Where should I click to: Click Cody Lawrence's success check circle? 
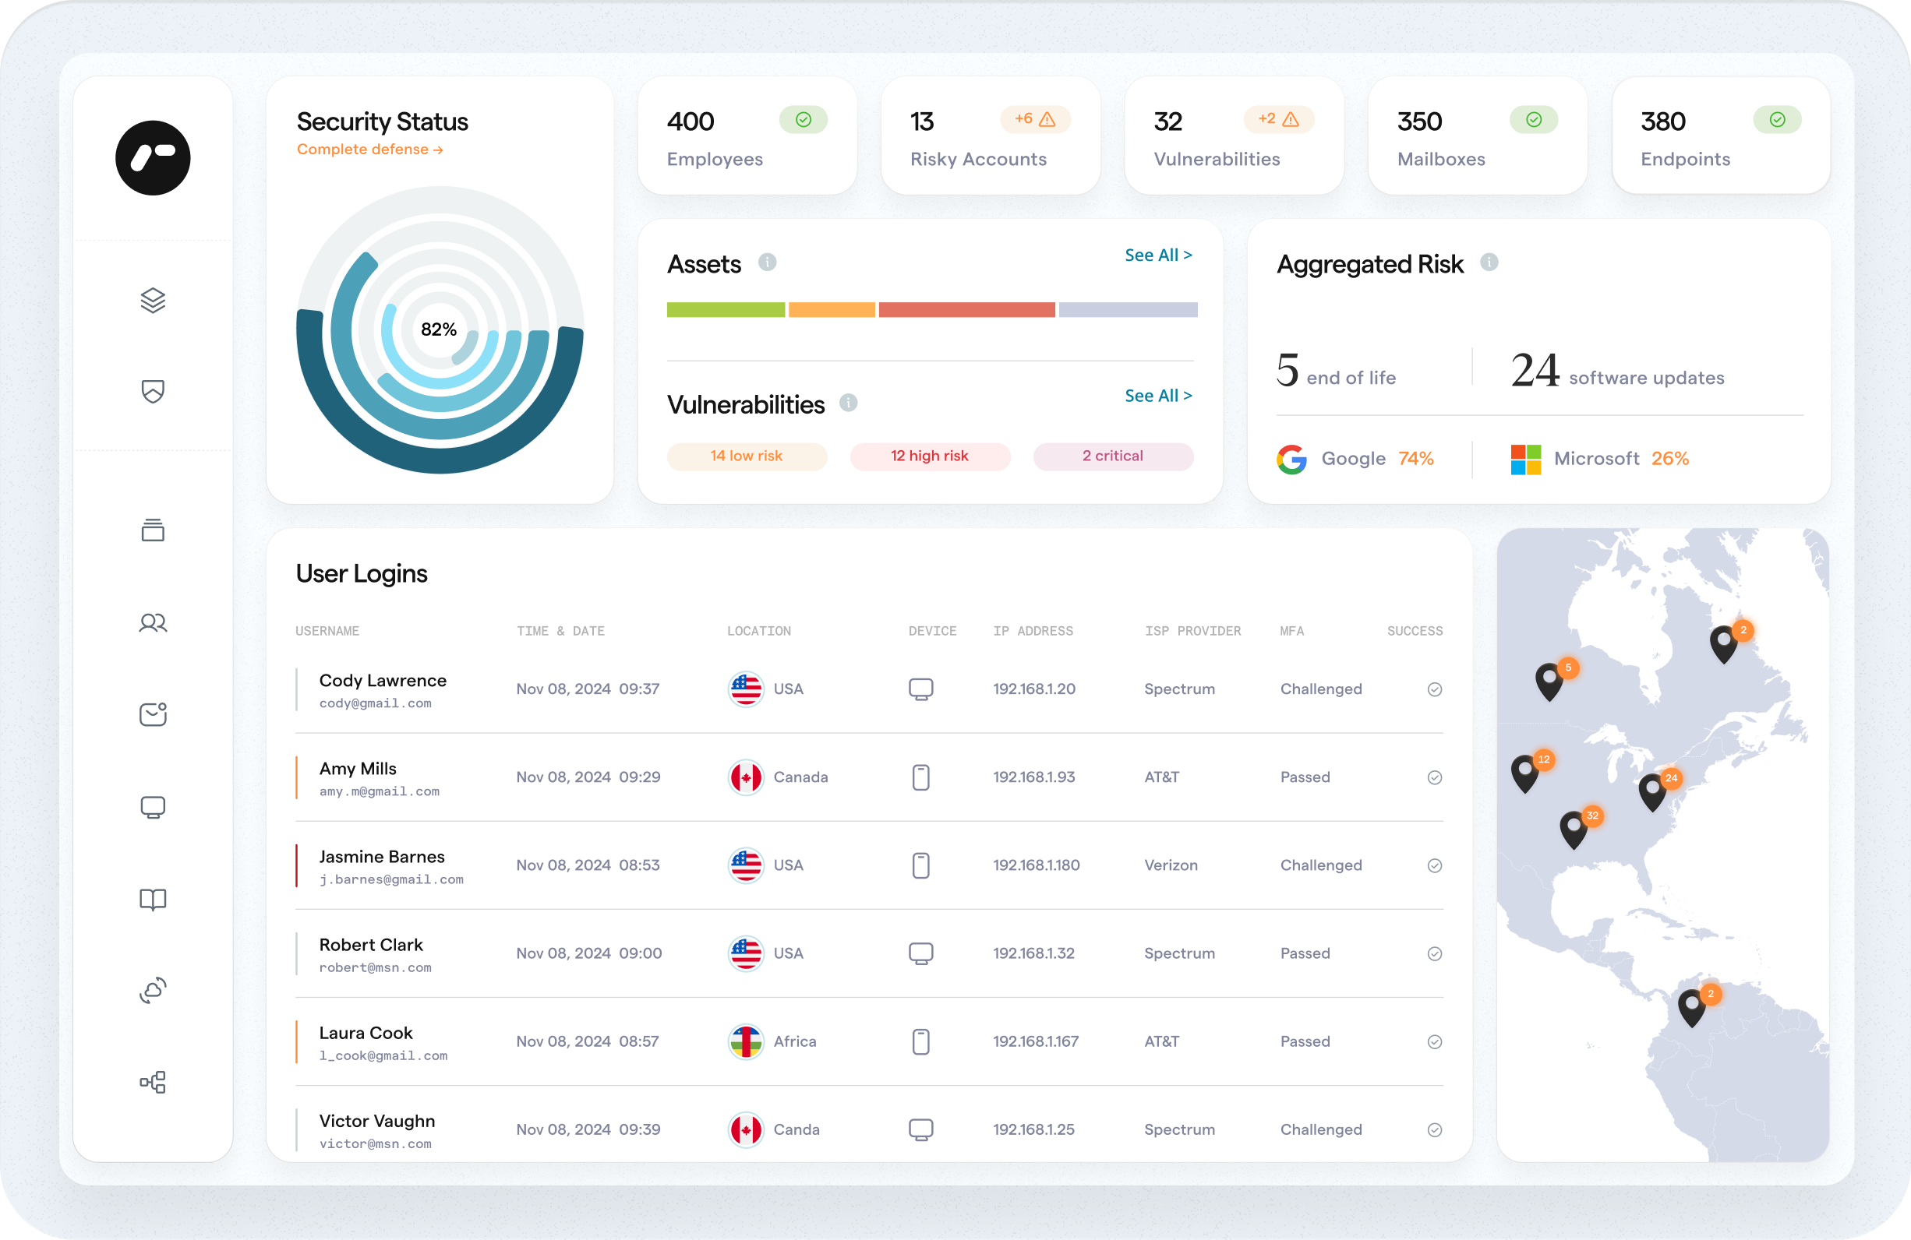point(1434,689)
